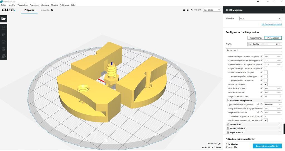Screen dimensions: 285x151
Task: Enable Activer l'interface de support checkbox
Action: click(x=266, y=72)
